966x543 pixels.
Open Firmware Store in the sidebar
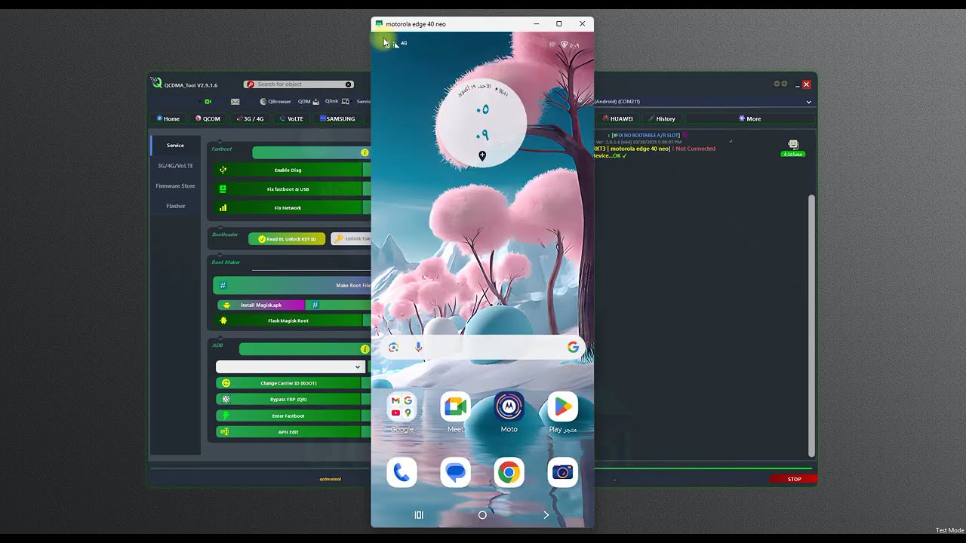point(175,186)
